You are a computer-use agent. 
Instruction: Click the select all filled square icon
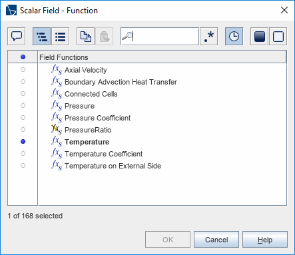[x=260, y=37]
